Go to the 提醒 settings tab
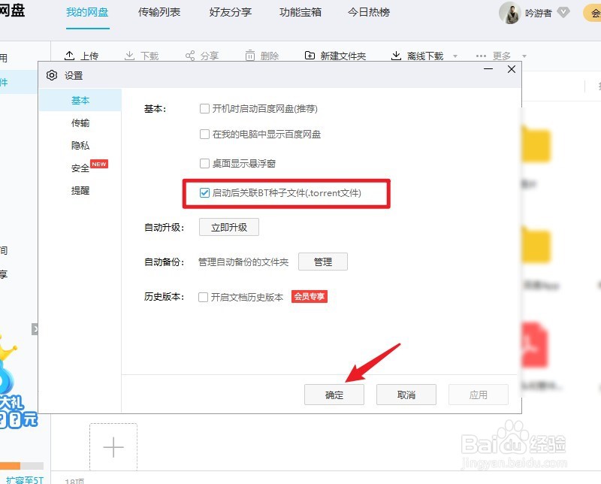This screenshot has height=484, width=601. pyautogui.click(x=80, y=191)
